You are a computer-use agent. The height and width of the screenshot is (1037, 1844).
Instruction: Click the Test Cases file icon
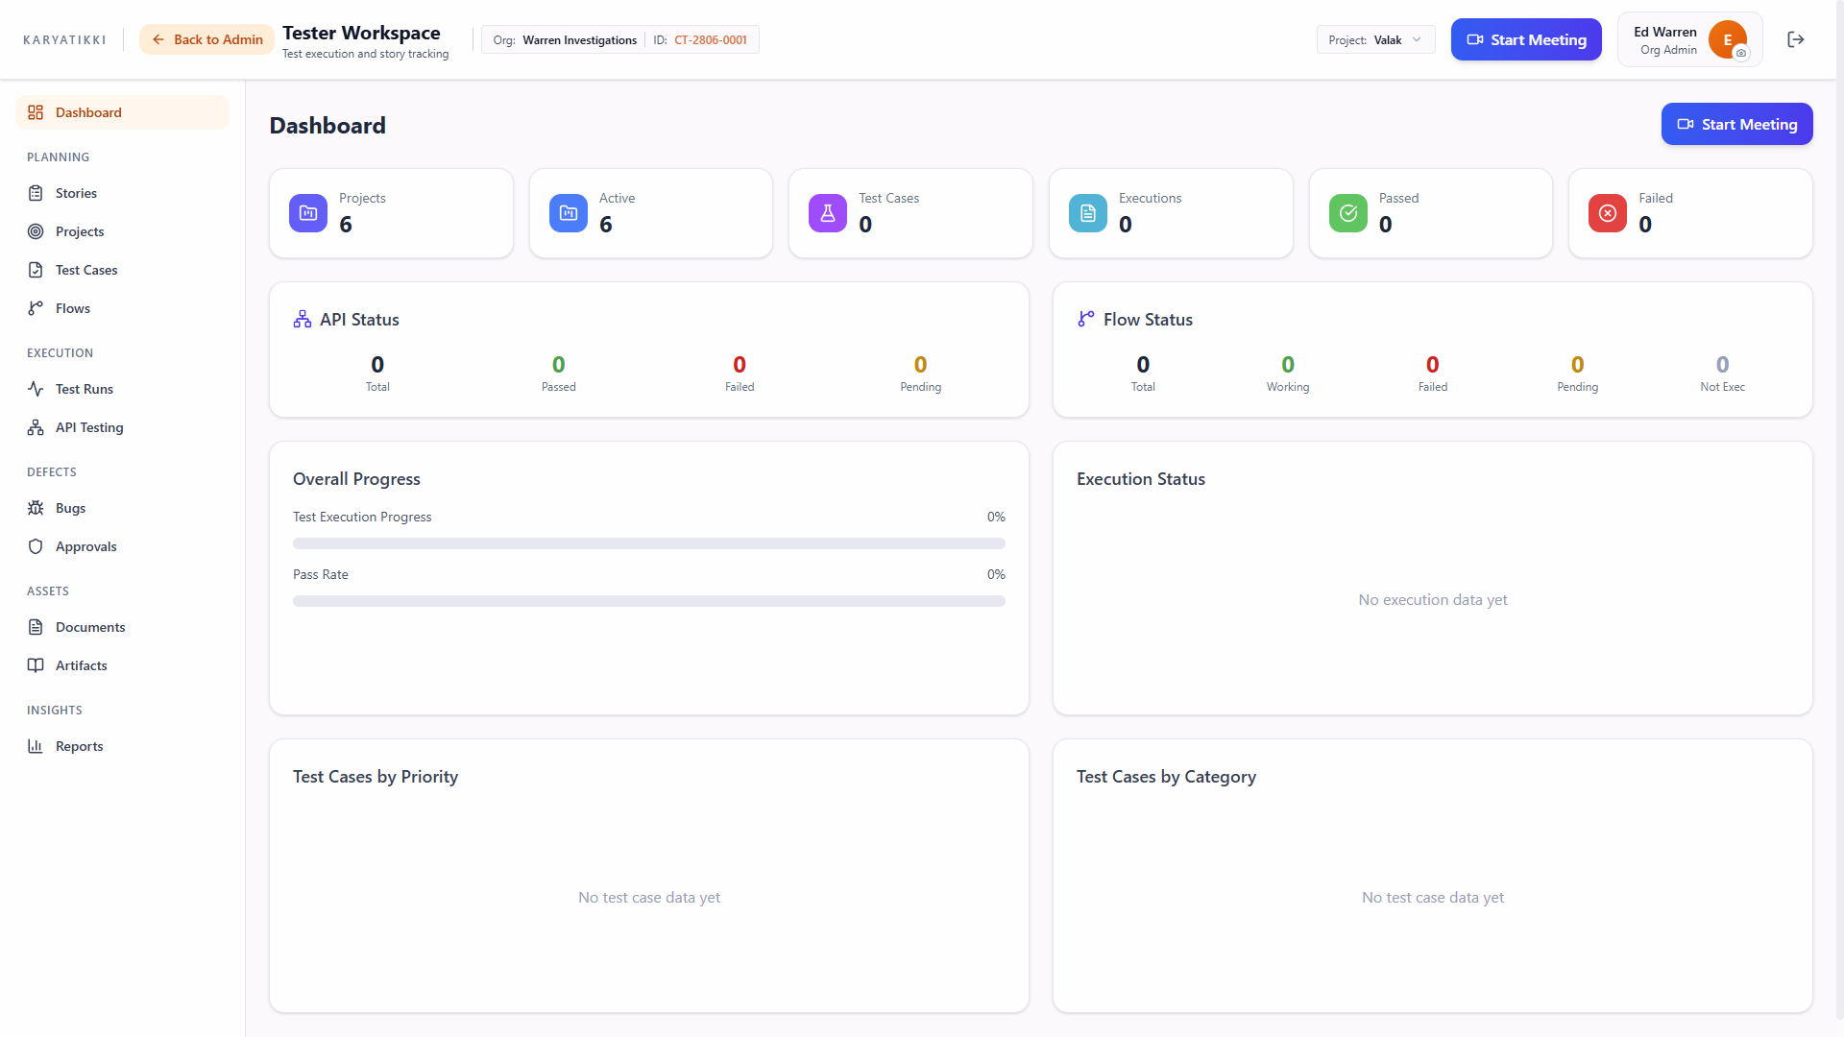click(36, 270)
